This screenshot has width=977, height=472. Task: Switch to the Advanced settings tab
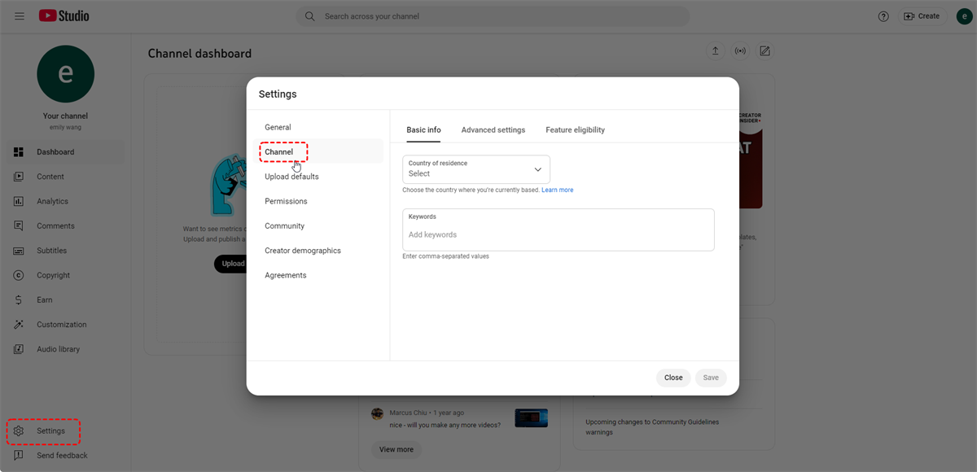pyautogui.click(x=493, y=130)
